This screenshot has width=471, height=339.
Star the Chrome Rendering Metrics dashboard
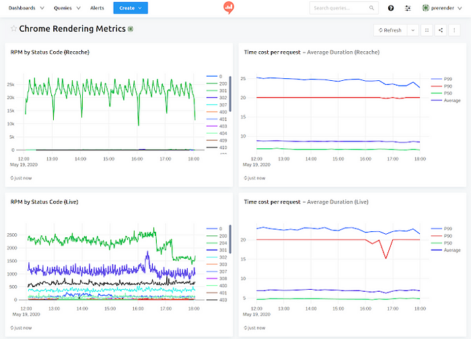(13, 29)
